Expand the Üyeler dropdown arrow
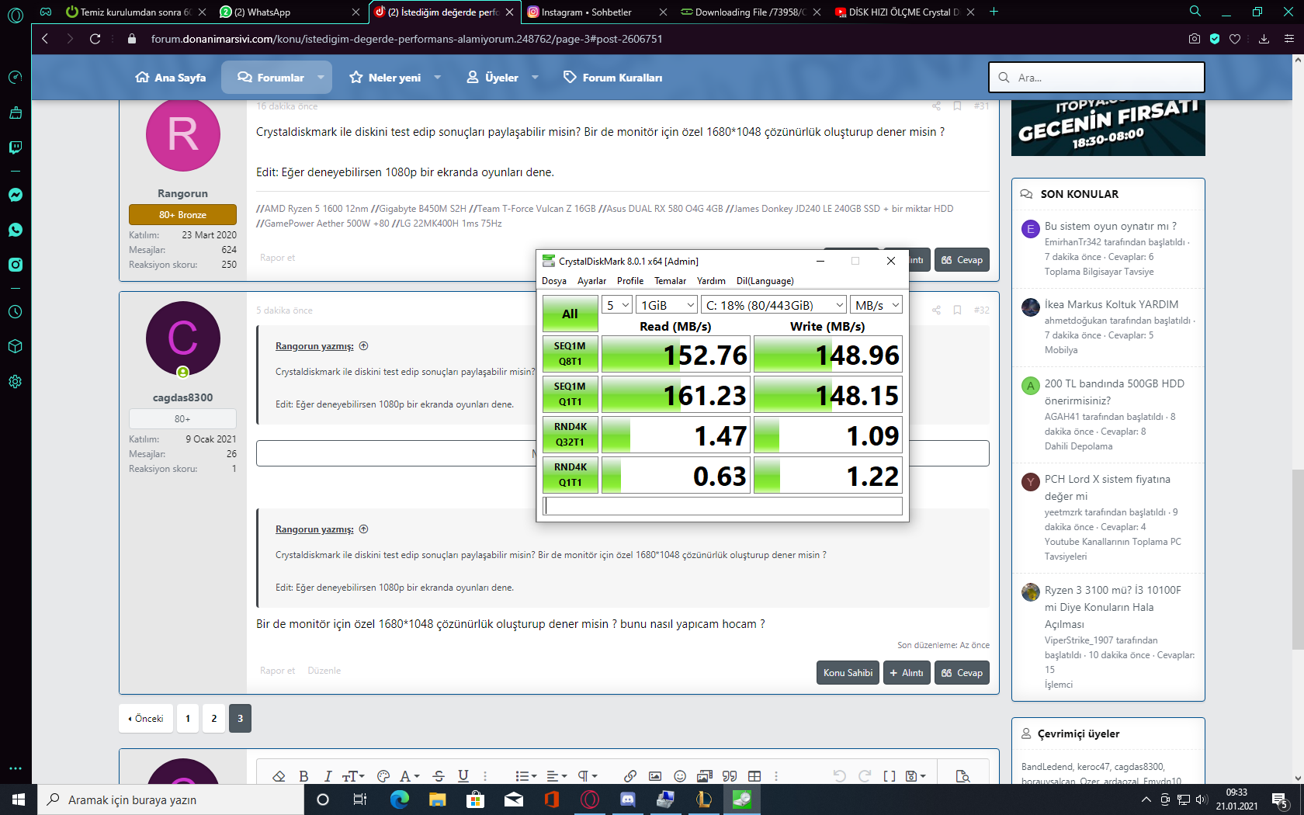 click(x=535, y=78)
